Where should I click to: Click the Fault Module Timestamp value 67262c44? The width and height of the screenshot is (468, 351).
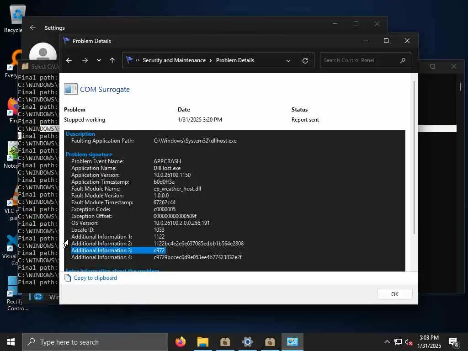click(165, 202)
